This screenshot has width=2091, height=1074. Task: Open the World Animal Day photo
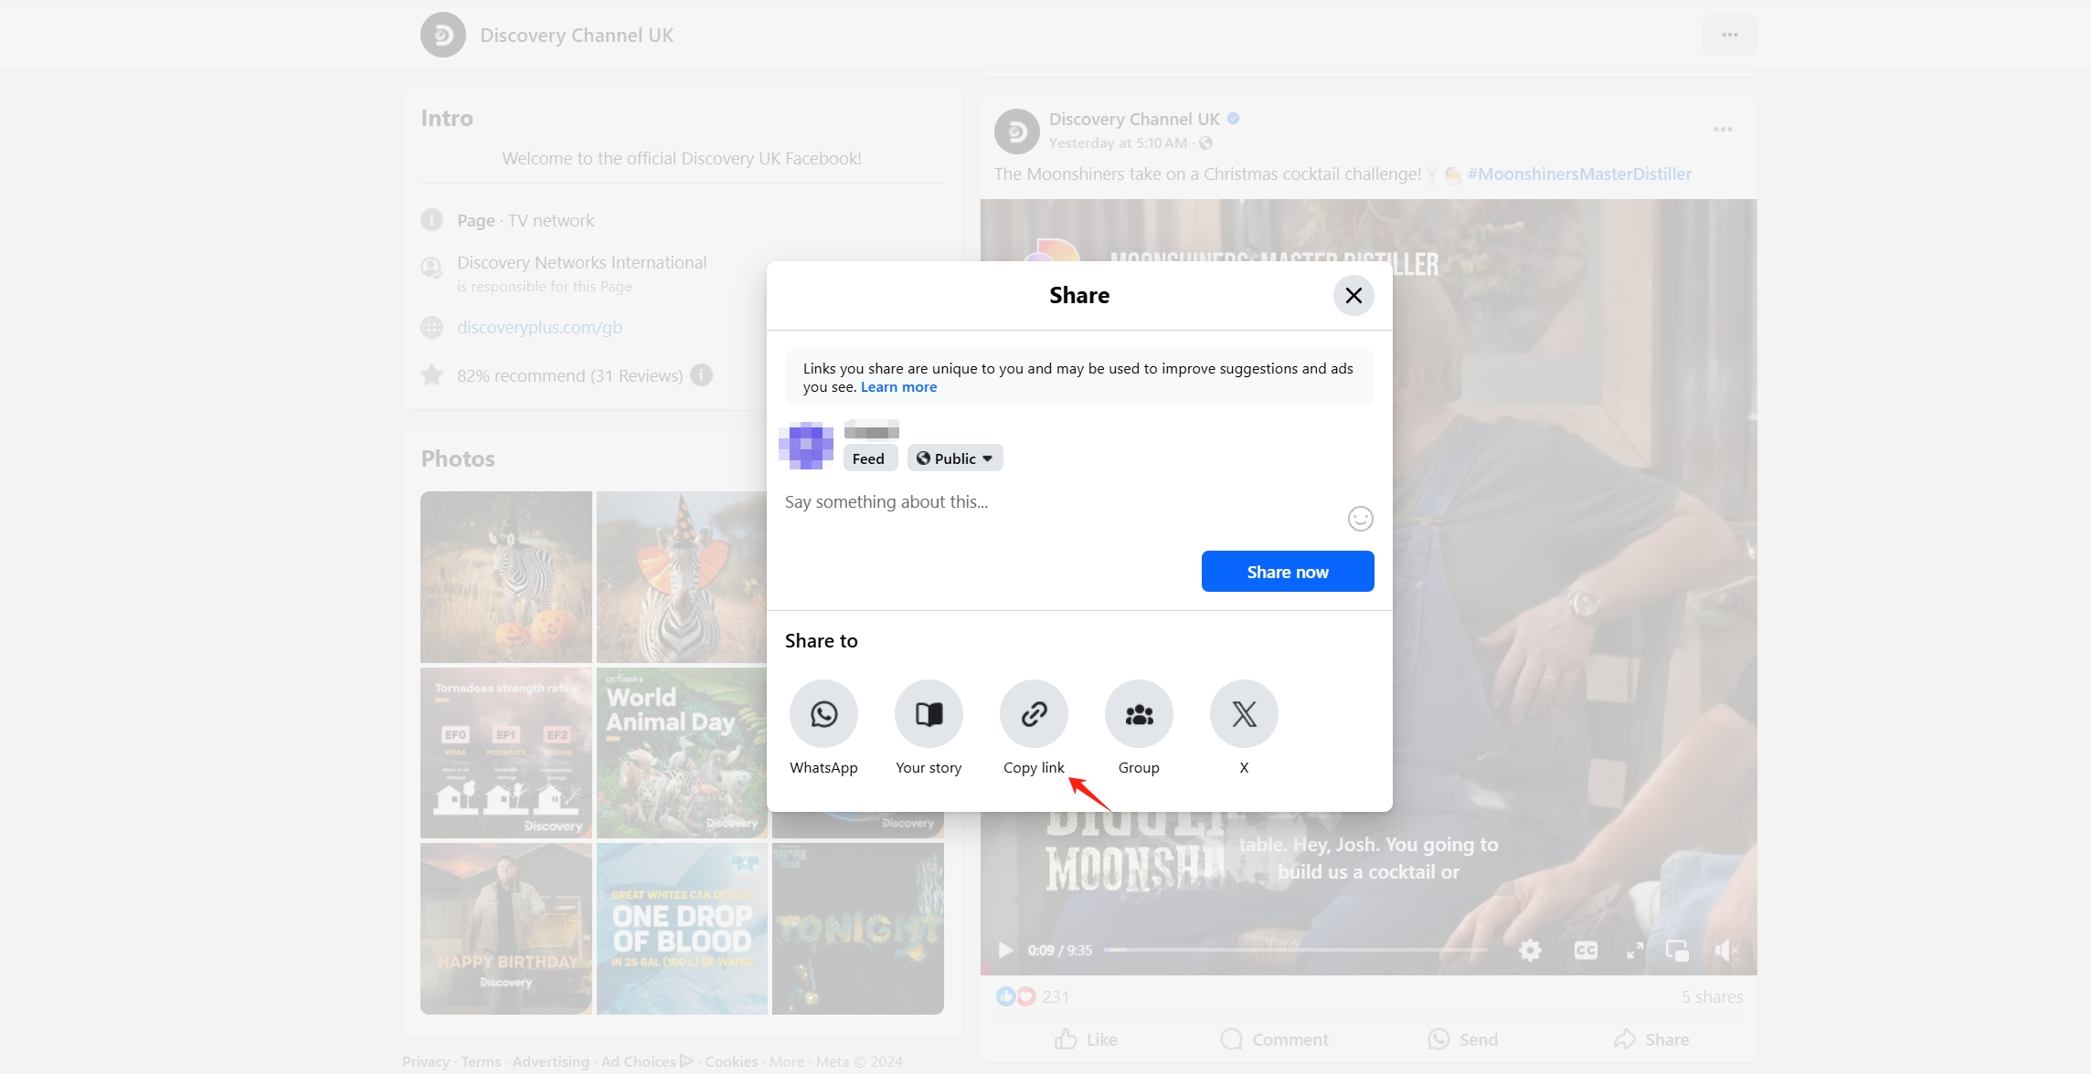click(x=682, y=753)
